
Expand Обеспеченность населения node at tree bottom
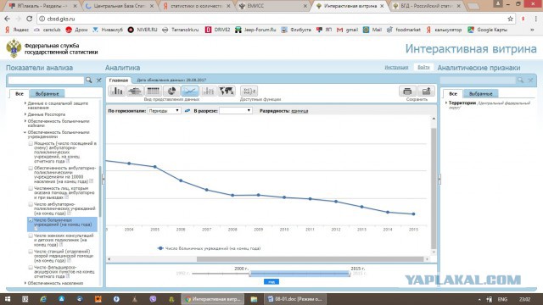coord(25,283)
